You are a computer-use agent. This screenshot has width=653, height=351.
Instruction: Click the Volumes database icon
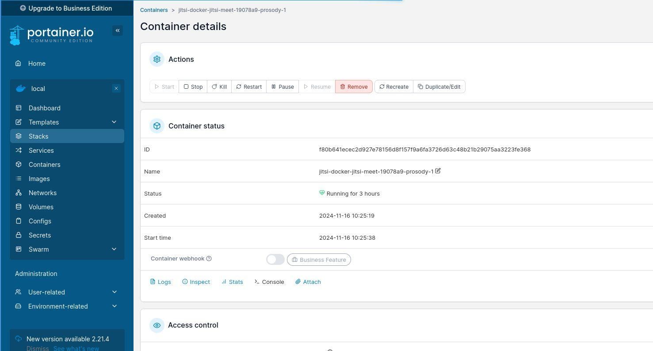(19, 207)
